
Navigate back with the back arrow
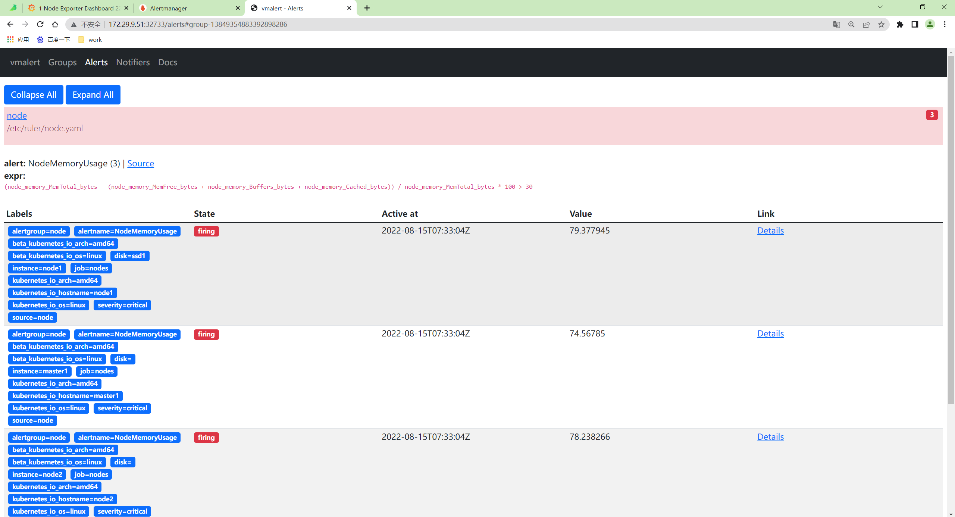coord(10,24)
